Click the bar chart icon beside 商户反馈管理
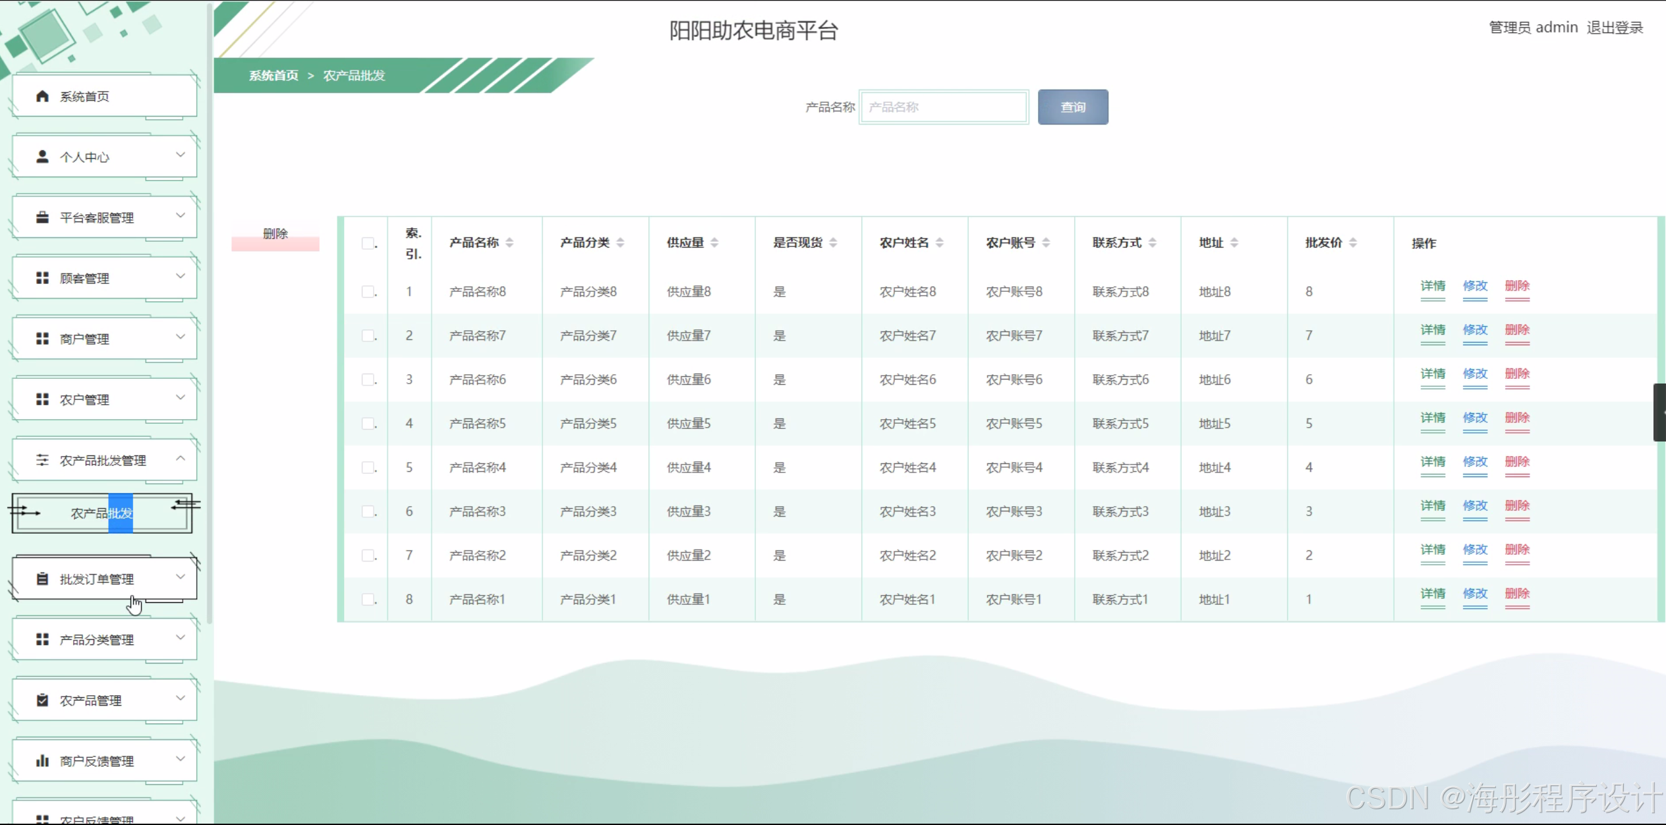 click(x=42, y=760)
